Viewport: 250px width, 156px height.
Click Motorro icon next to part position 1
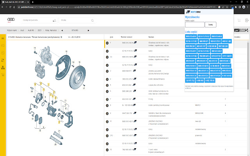click(x=136, y=43)
